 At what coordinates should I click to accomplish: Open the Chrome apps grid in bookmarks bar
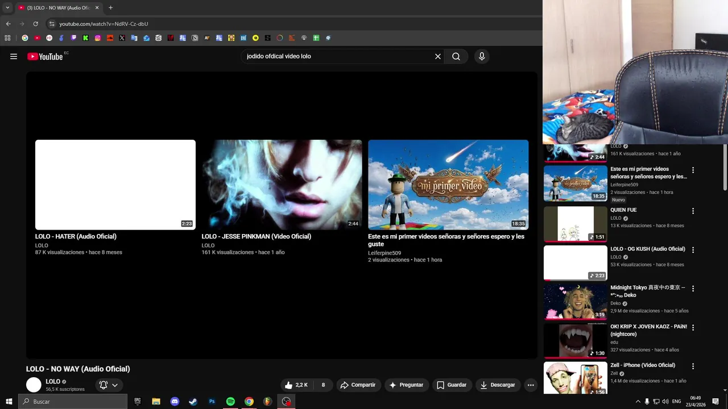tap(7, 38)
